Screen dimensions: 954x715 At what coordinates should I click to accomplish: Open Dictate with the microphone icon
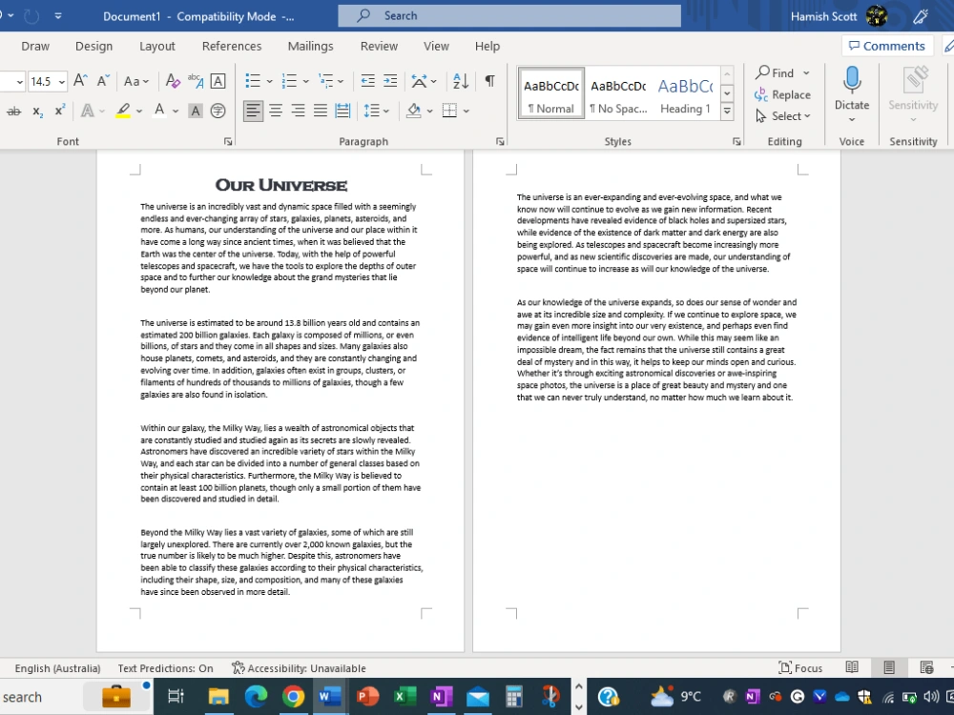point(851,91)
